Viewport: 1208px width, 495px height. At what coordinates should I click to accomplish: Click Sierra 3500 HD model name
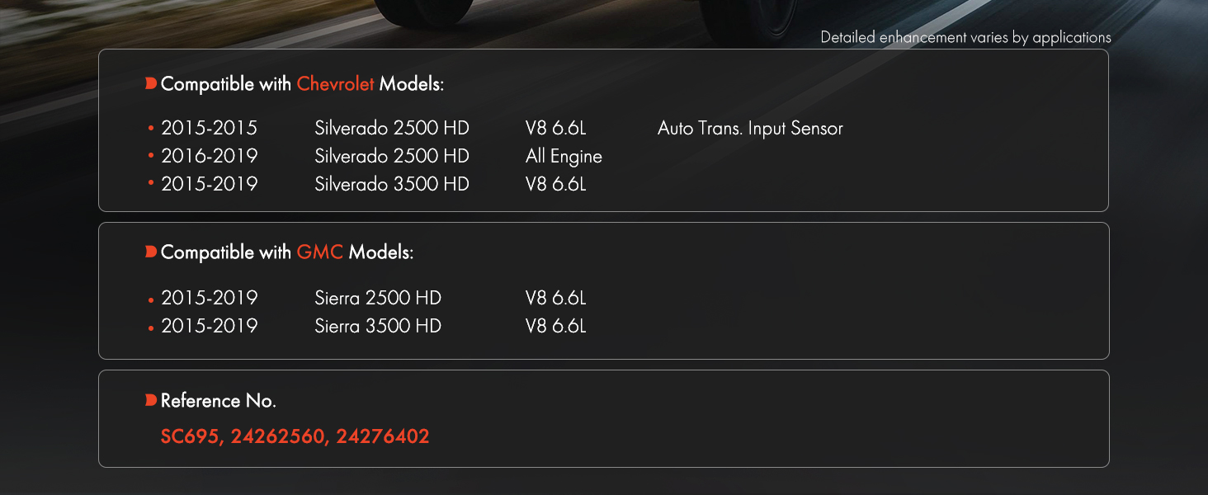point(378,326)
